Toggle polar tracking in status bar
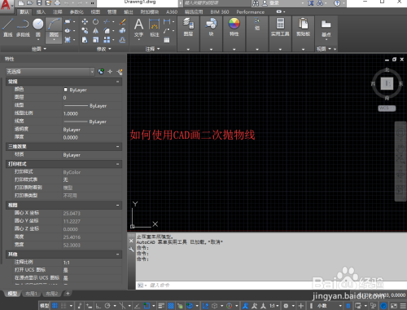The width and height of the screenshot is (407, 310). click(107, 306)
